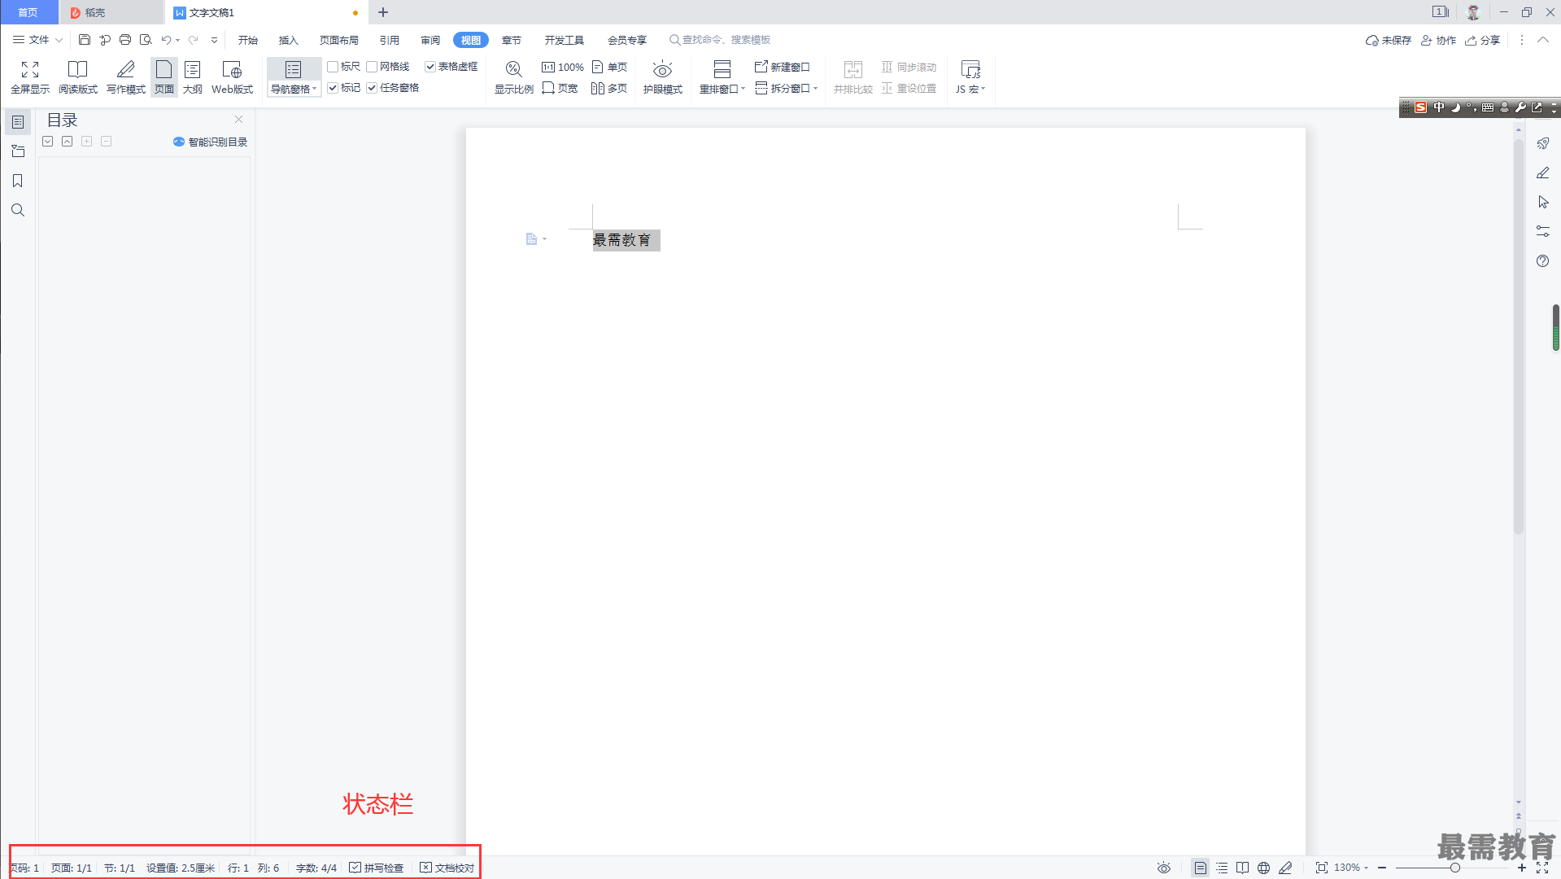The width and height of the screenshot is (1561, 879).
Task: Open the 页面布局 Page Layout tab
Action: point(339,40)
